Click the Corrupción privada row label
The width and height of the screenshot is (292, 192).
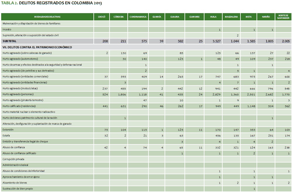[x=13, y=159]
